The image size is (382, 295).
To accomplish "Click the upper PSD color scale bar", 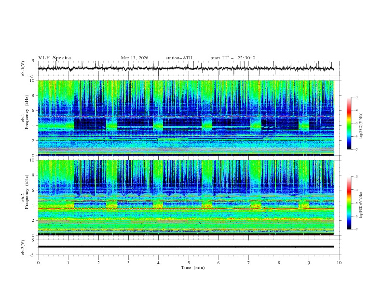I will pos(349,123).
